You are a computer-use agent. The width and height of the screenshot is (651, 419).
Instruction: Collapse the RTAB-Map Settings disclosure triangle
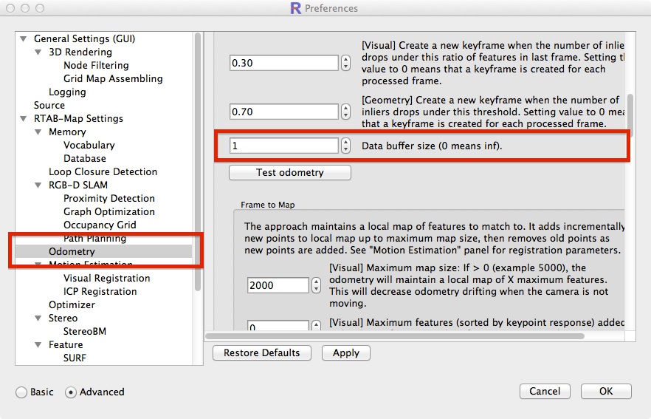24,119
